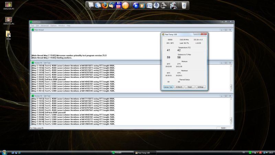
Task: Minimize the Worker #2 child window
Action: 221,96
